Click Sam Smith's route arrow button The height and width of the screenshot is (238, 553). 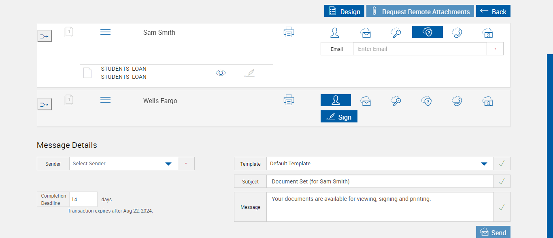pos(45,36)
